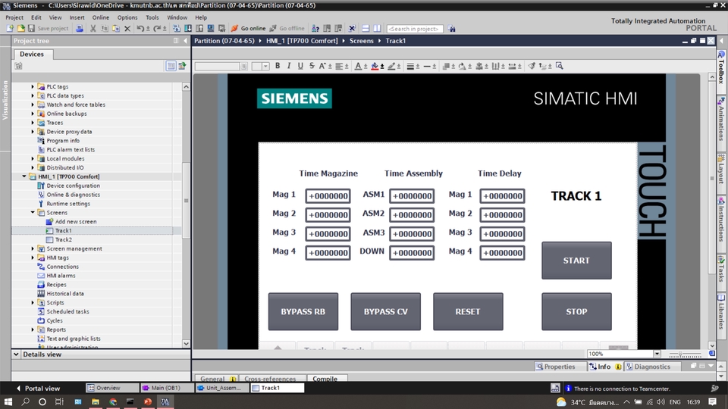Click the font name combo box

point(221,67)
